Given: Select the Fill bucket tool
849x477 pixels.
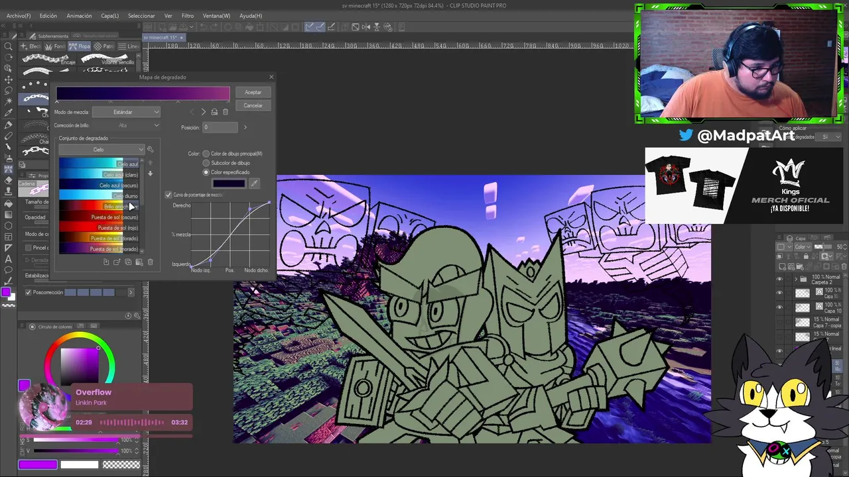Looking at the screenshot, I should (x=9, y=203).
